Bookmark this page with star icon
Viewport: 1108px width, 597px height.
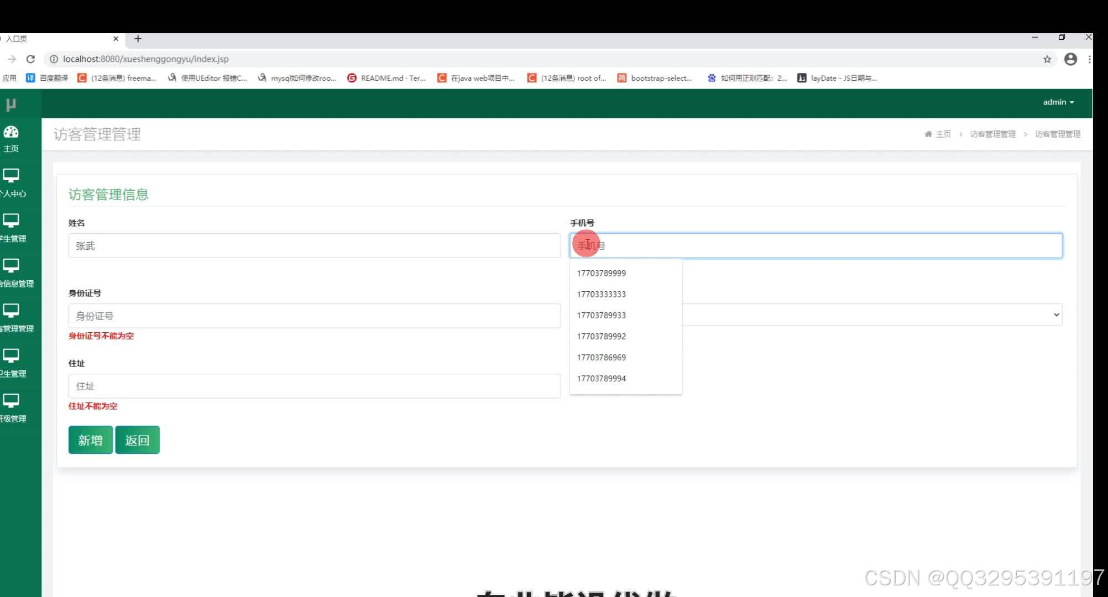[x=1047, y=59]
